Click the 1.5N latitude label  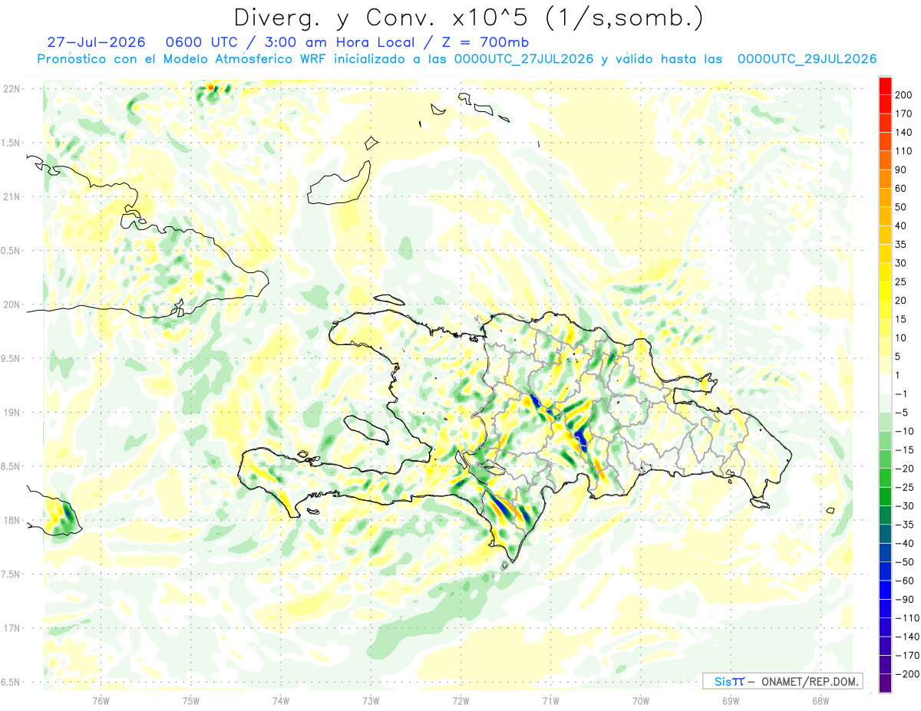(x=10, y=143)
